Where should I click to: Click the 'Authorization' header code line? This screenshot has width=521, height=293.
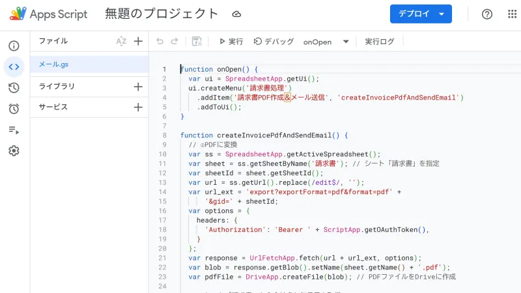pos(317,230)
